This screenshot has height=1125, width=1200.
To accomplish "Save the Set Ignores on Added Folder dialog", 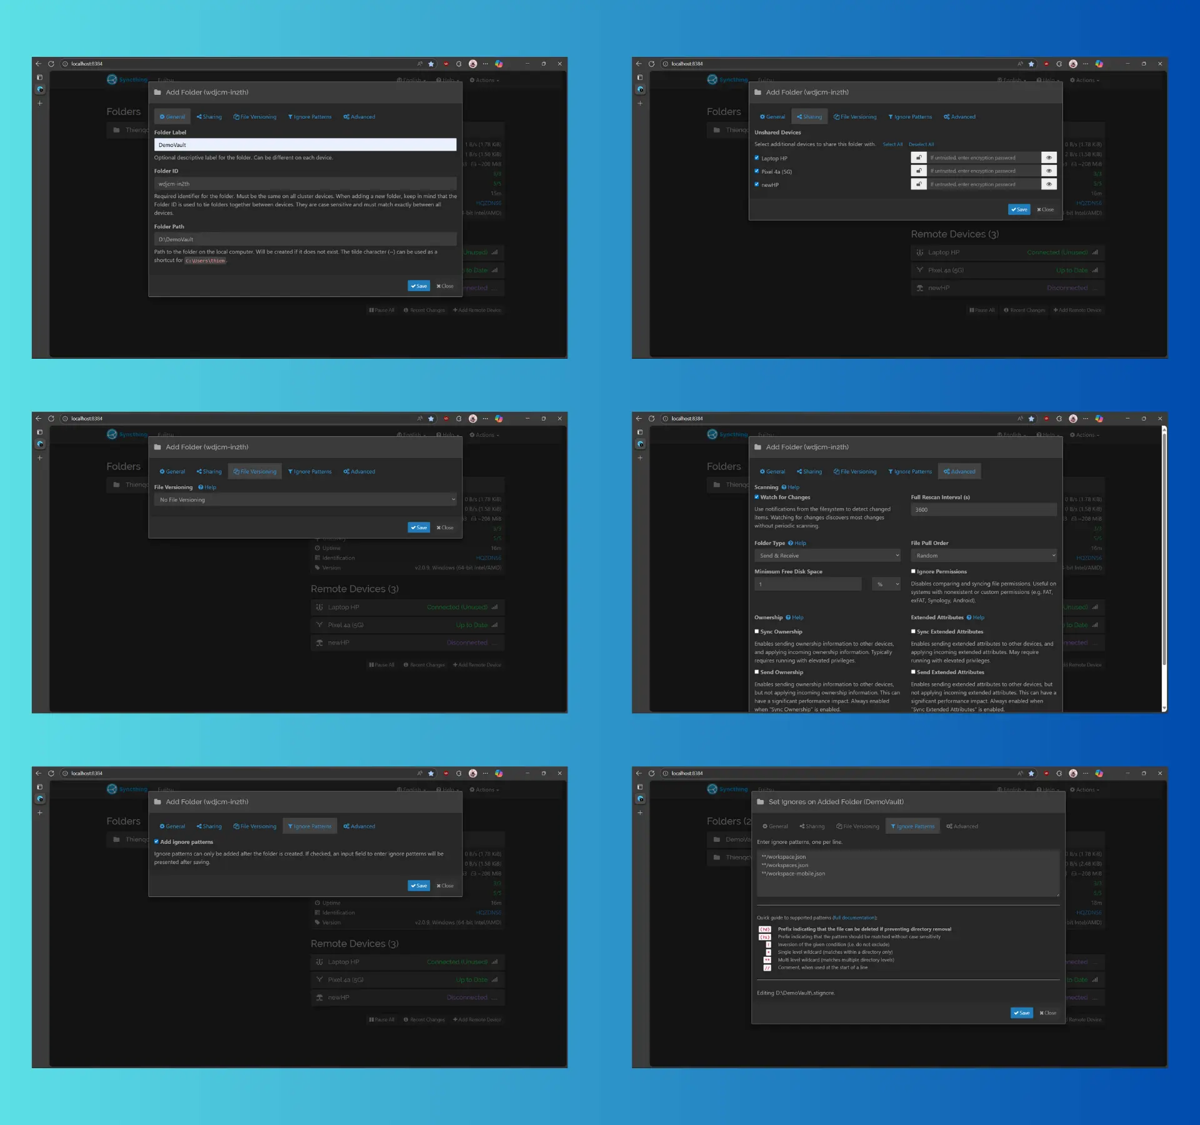I will click(x=1021, y=1013).
